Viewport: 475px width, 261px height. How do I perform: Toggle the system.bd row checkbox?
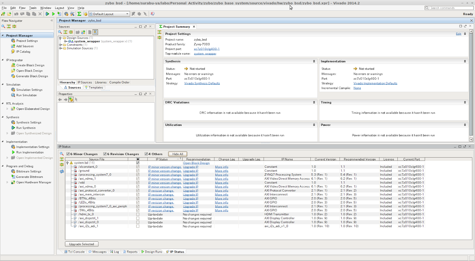tap(138, 163)
